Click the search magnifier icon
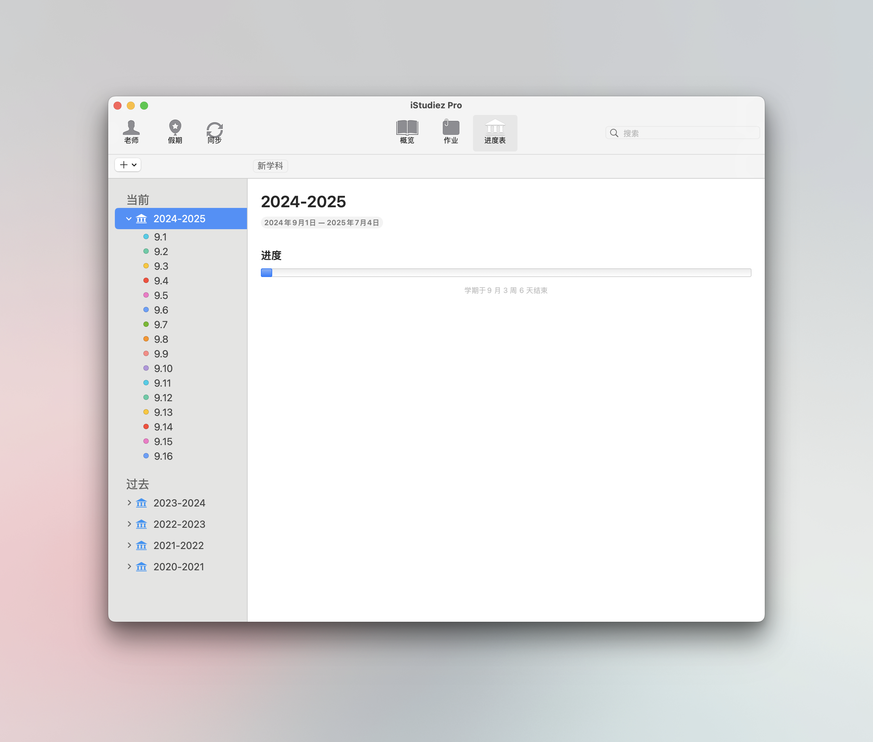This screenshot has width=873, height=742. click(x=614, y=133)
